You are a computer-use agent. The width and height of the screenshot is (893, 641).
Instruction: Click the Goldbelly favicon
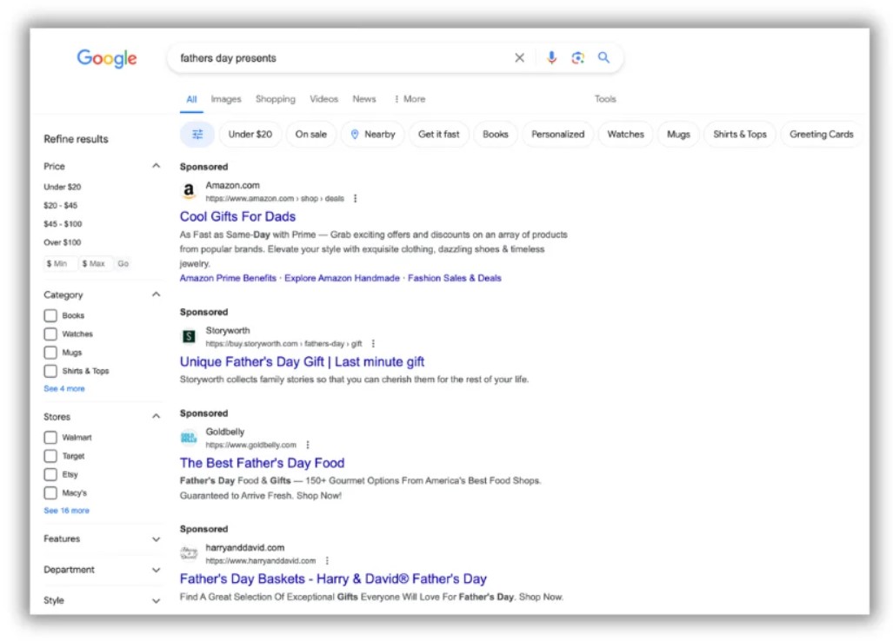(188, 437)
